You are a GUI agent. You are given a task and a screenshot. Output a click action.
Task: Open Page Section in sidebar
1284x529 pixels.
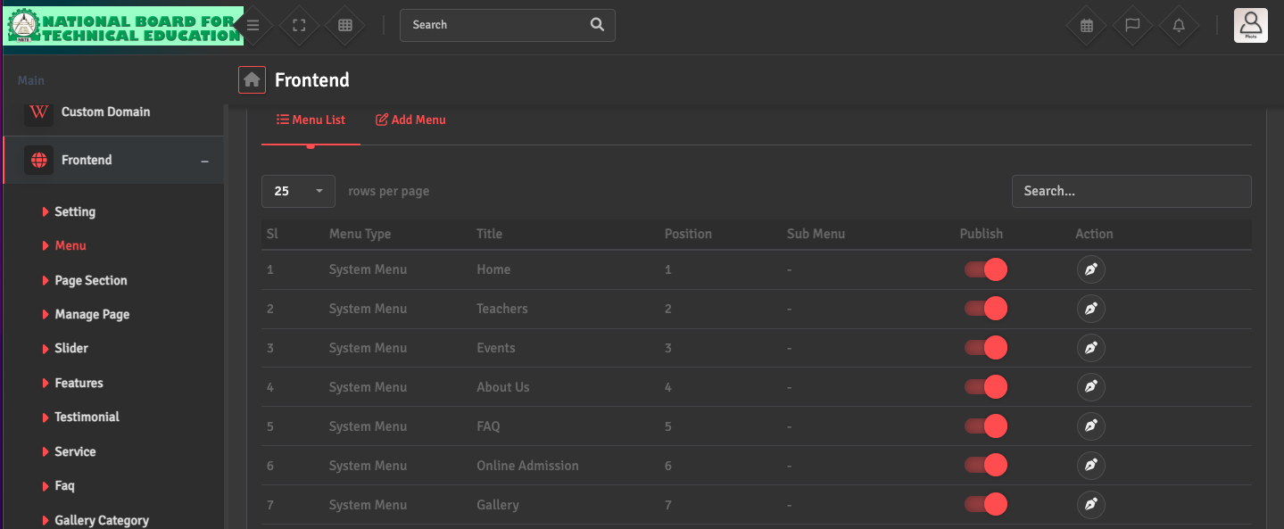[x=90, y=280]
